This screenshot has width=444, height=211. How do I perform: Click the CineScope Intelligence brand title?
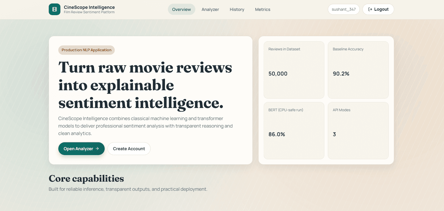(89, 7)
